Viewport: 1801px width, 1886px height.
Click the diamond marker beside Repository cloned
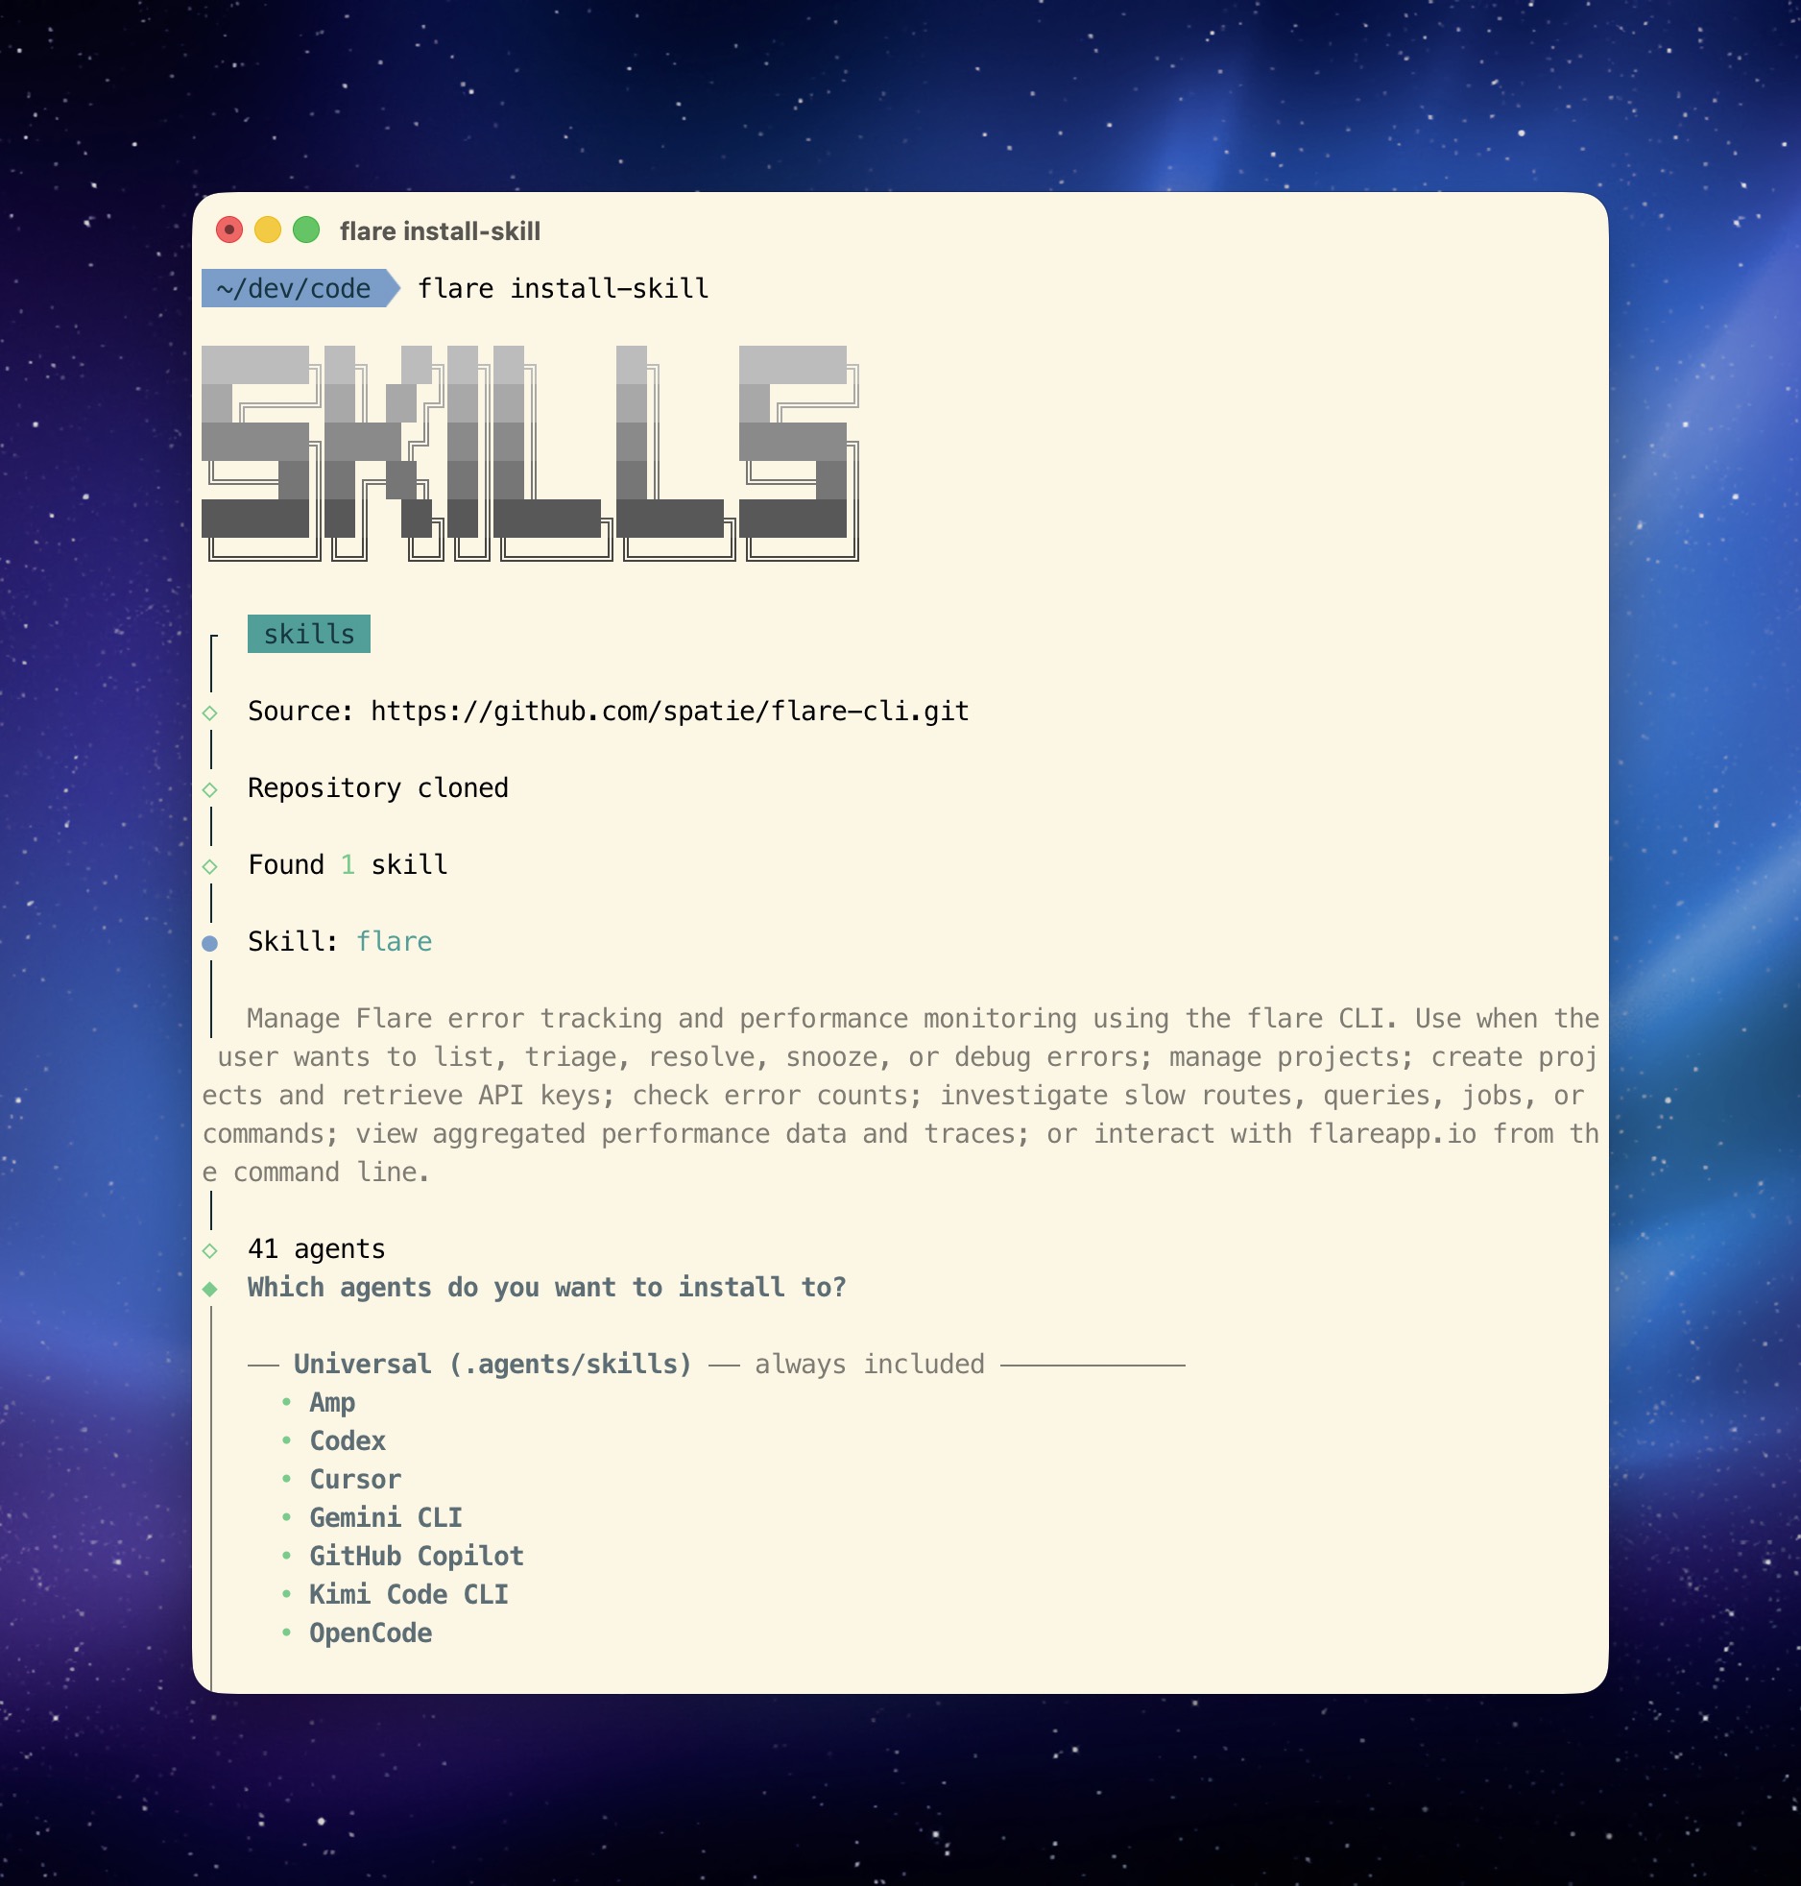pos(210,789)
